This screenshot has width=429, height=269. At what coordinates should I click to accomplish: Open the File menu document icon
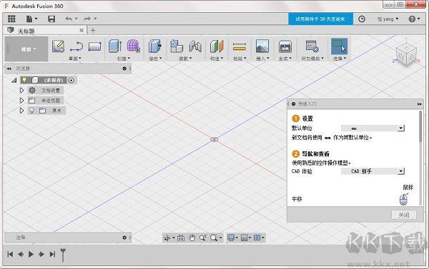pos(29,19)
